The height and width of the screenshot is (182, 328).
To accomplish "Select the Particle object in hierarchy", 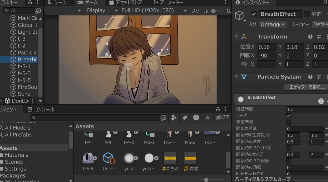I will [24, 53].
